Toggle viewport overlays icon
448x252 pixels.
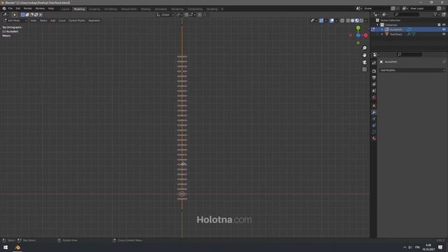[332, 20]
